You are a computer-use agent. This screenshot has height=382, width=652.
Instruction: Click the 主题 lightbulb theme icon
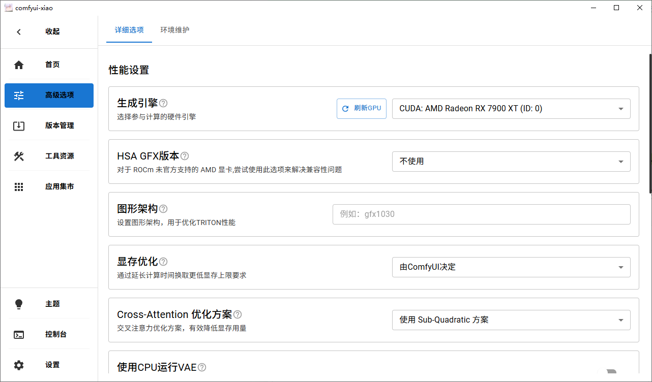19,304
